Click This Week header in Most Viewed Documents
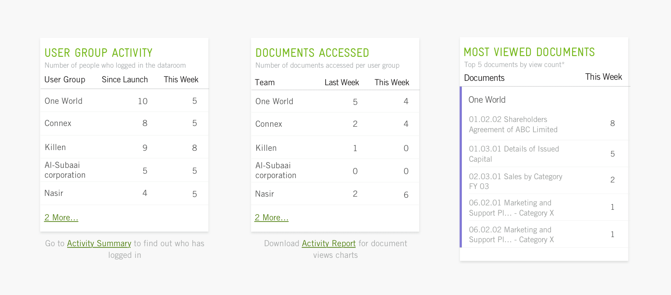The height and width of the screenshot is (295, 671). (x=603, y=77)
